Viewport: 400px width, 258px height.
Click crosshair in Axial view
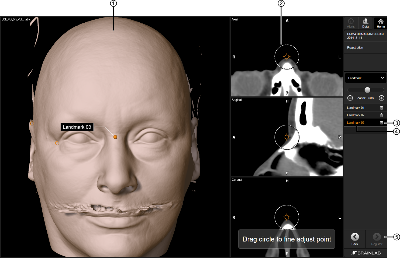click(287, 57)
